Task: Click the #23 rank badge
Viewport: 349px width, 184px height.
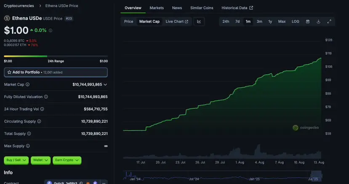Action: (69, 19)
